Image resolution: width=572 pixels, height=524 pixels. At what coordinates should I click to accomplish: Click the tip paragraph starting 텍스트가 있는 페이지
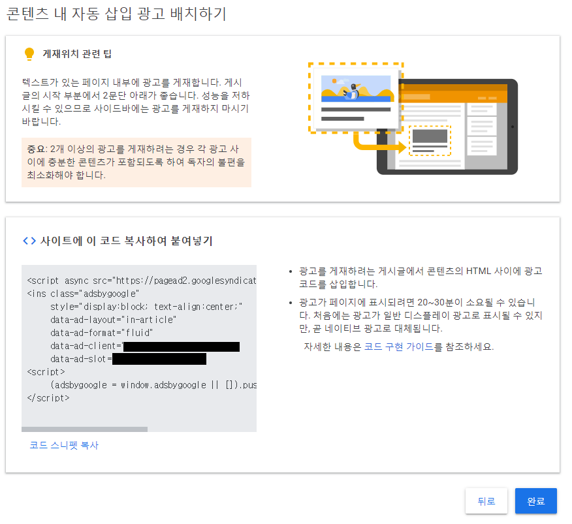click(136, 102)
